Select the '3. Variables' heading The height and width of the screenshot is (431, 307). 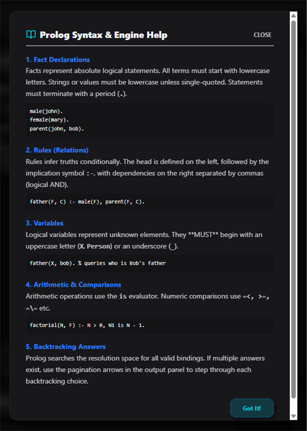pos(44,223)
